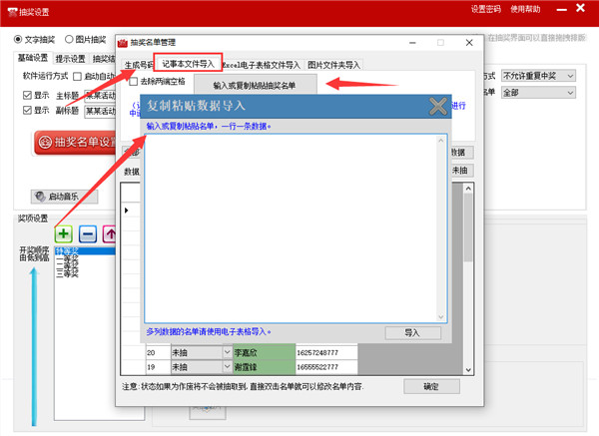
Task: Open the 生成号码 tab
Action: (139, 65)
